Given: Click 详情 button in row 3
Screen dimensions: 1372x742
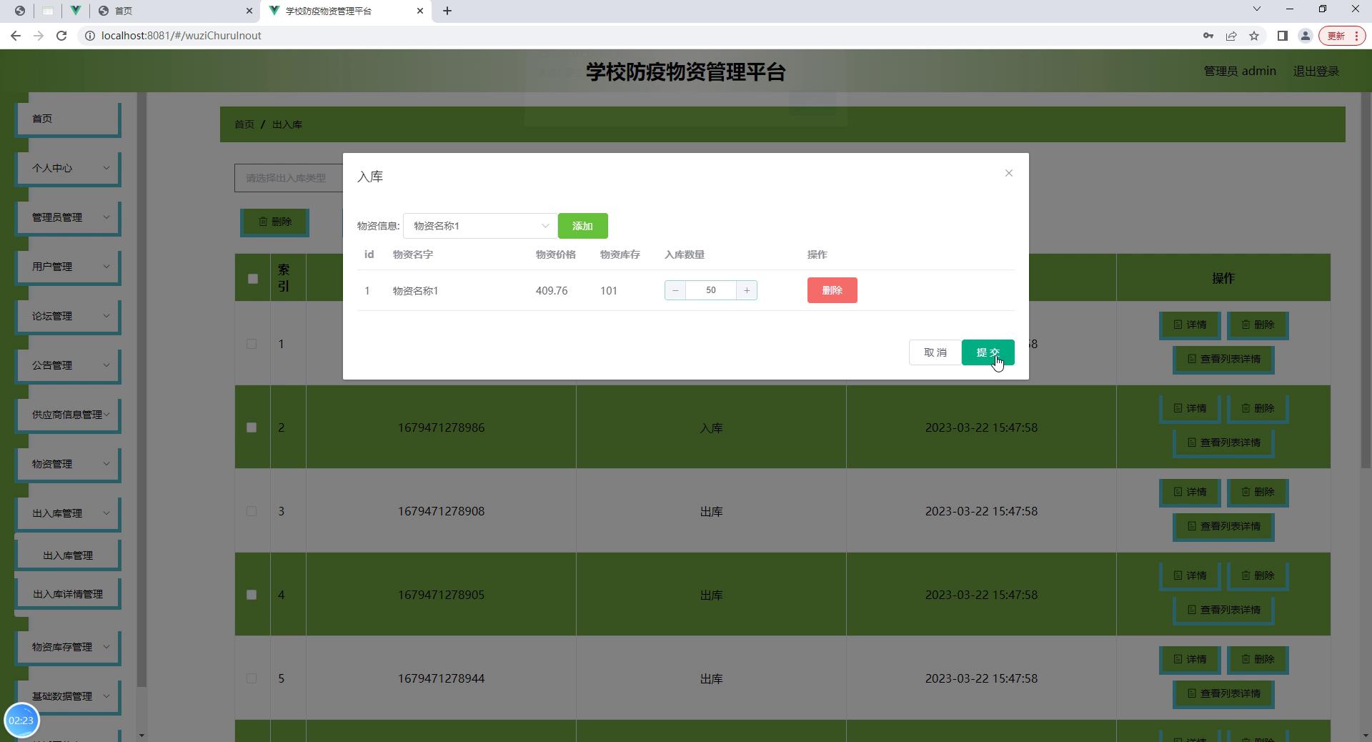Looking at the screenshot, I should click(1190, 492).
